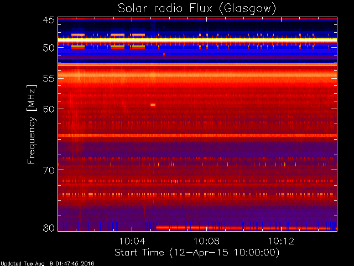Click the plot title "Solar radio Flux (Glasgow)"
354x266 pixels.
click(197, 8)
